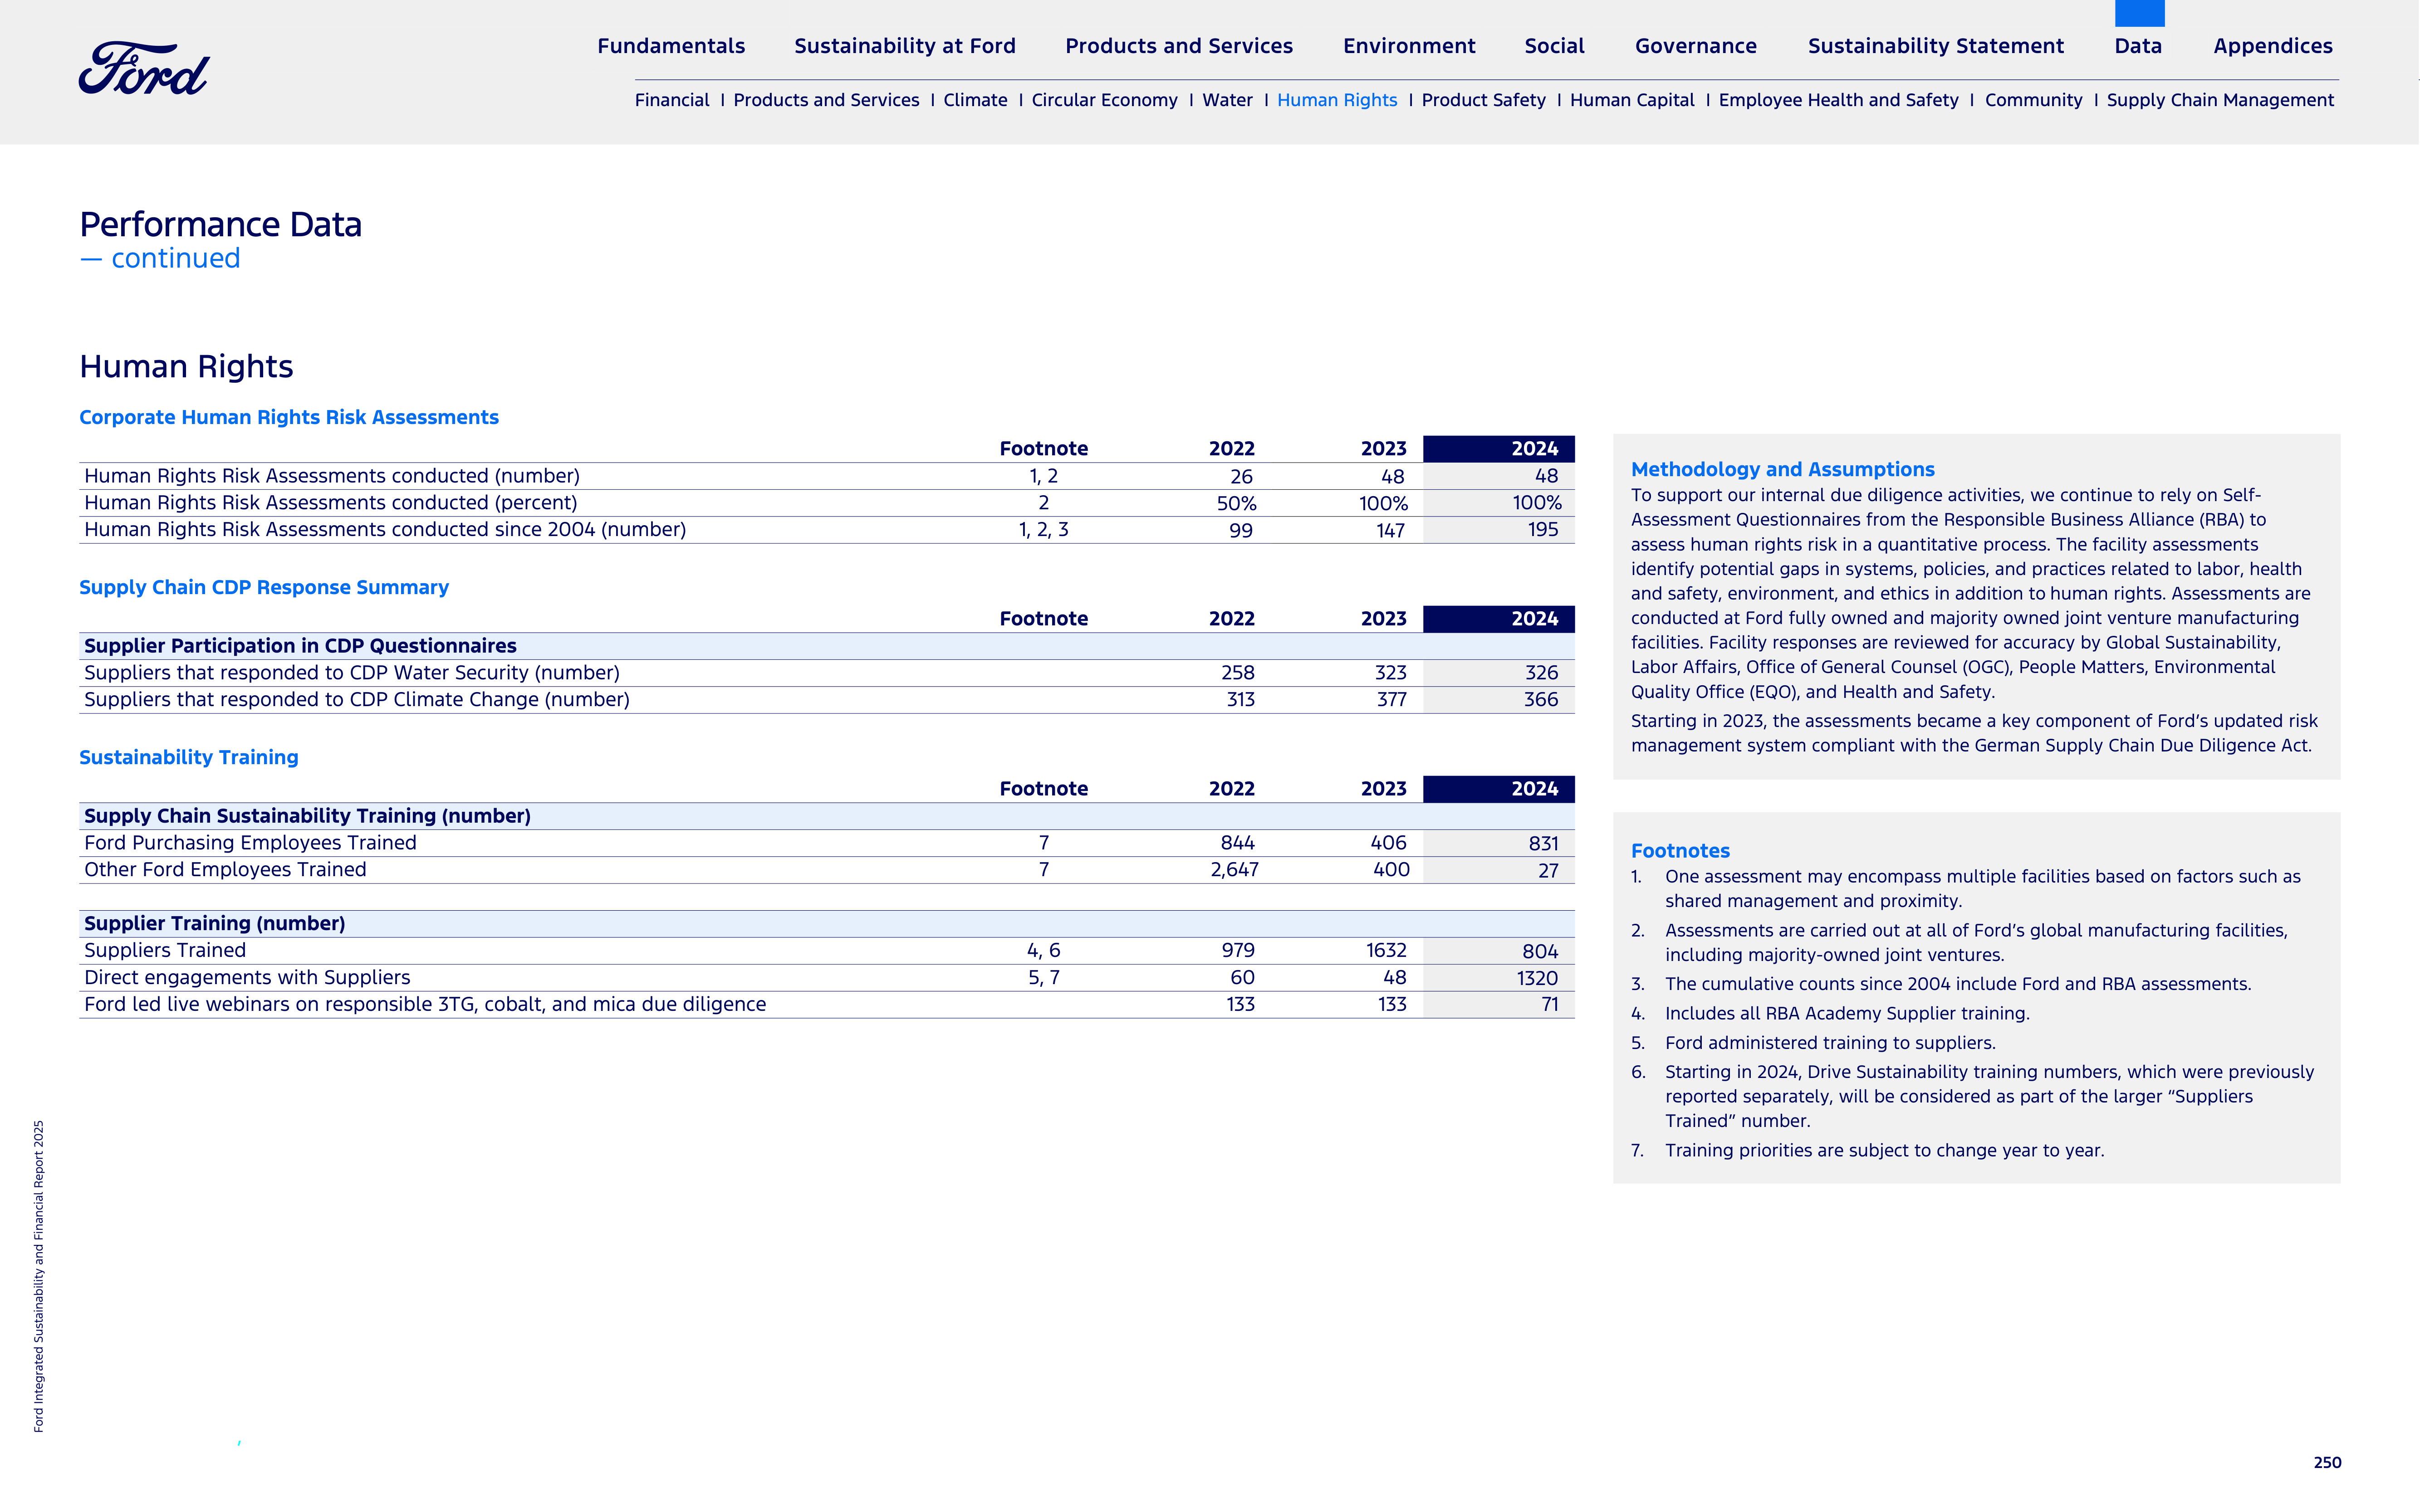The height and width of the screenshot is (1512, 2420).
Task: Select footnote 4 about RBA Academy training
Action: tap(1830, 1014)
